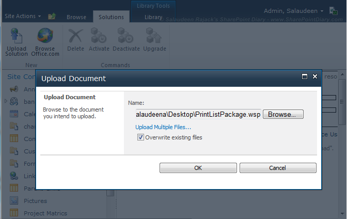
Task: Click the navigate up folder icon
Action: [x=52, y=17]
